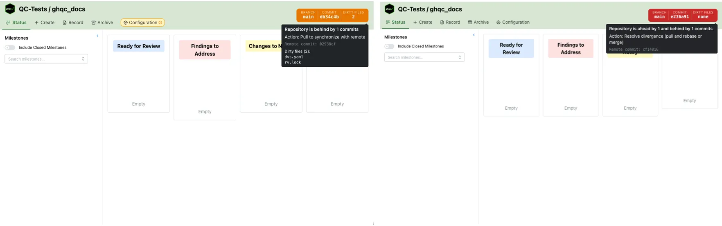Collapse the Milestones sidebar in the left window
The image size is (722, 226).
(97, 36)
